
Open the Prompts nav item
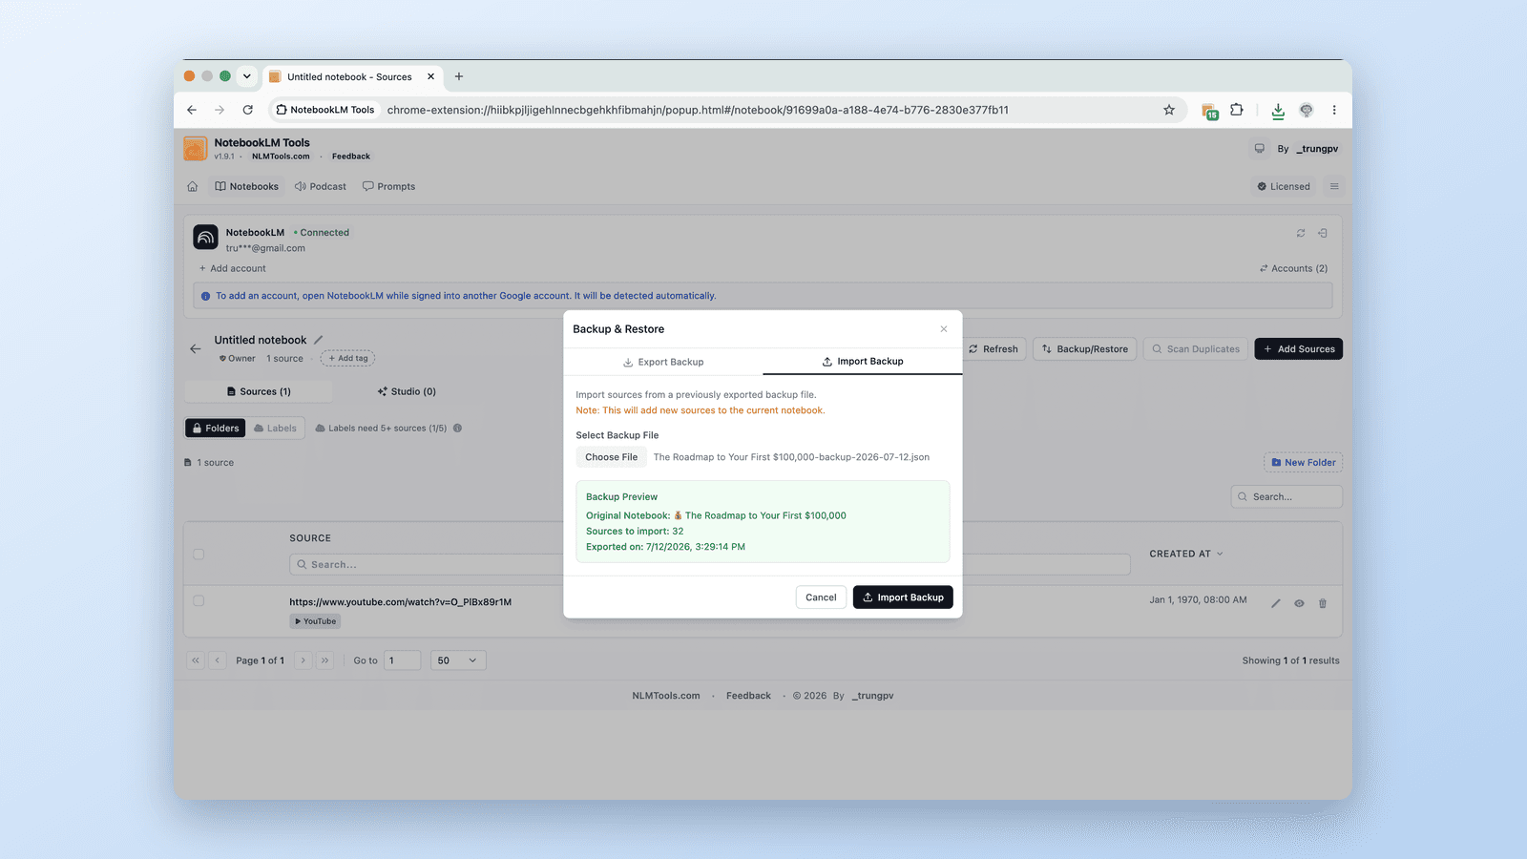(x=388, y=186)
